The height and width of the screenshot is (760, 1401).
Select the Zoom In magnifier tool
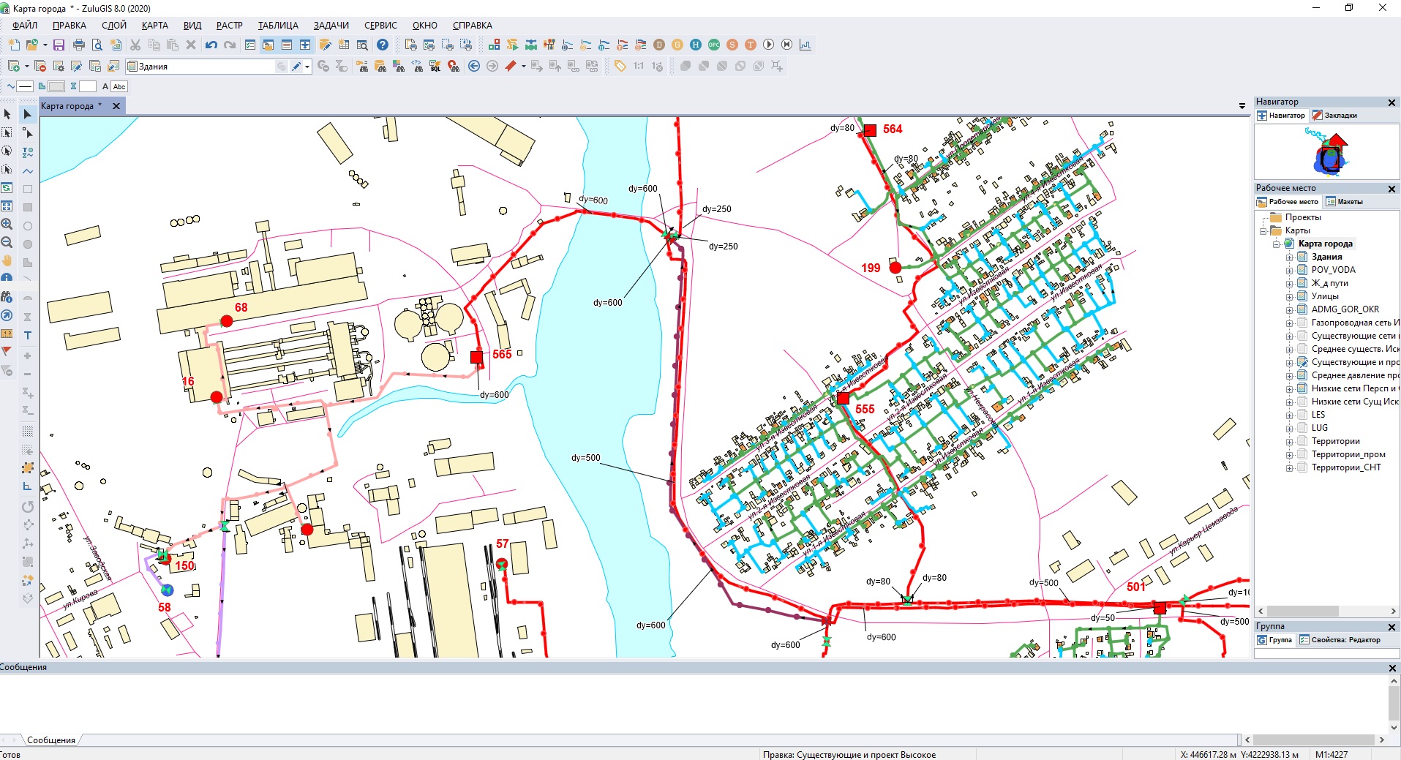point(7,224)
